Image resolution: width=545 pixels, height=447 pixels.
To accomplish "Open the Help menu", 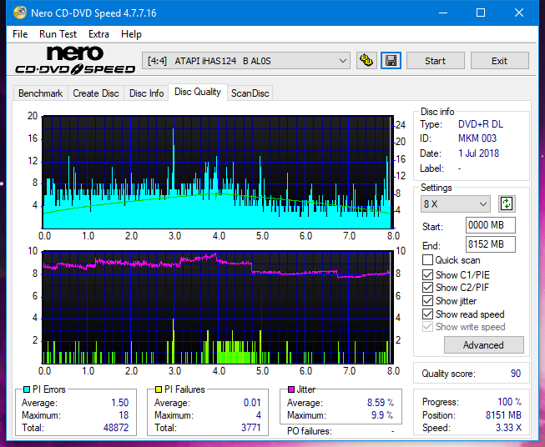I will [x=131, y=34].
